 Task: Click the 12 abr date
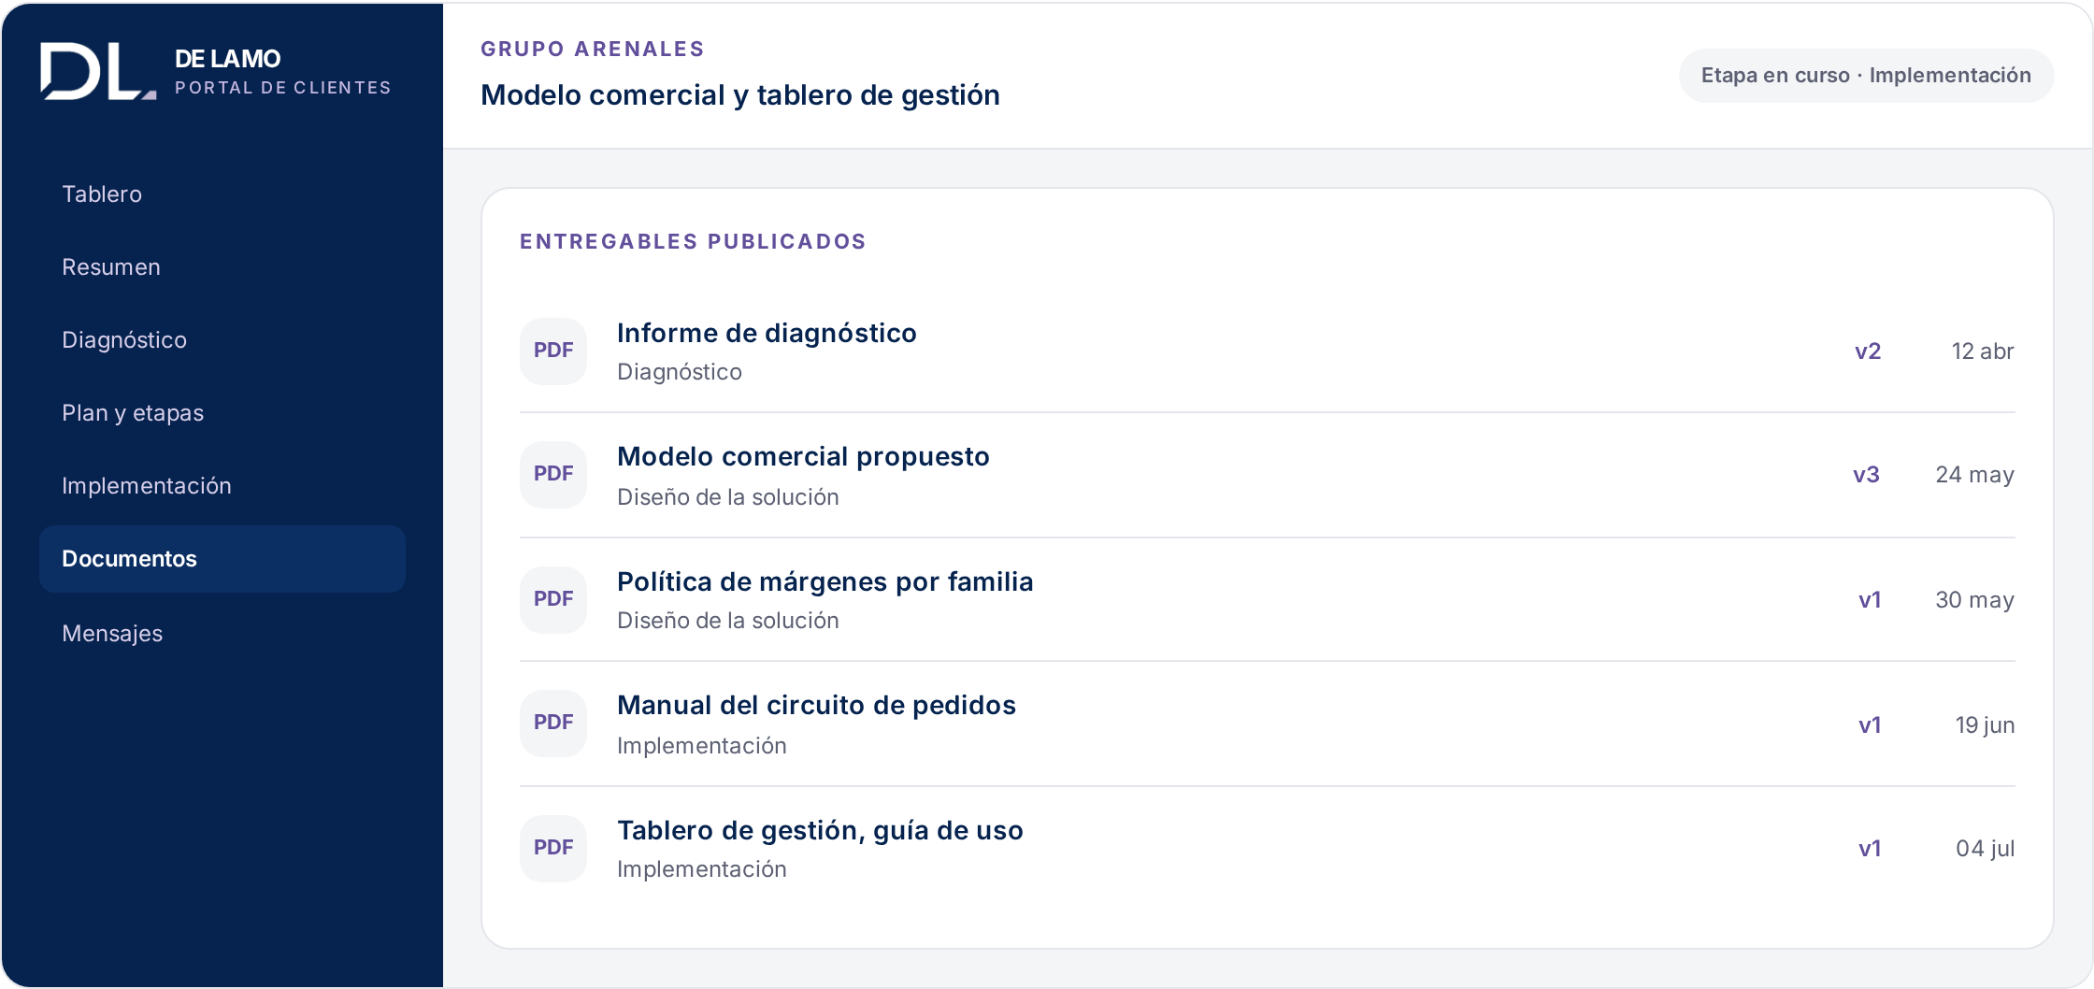click(1983, 351)
